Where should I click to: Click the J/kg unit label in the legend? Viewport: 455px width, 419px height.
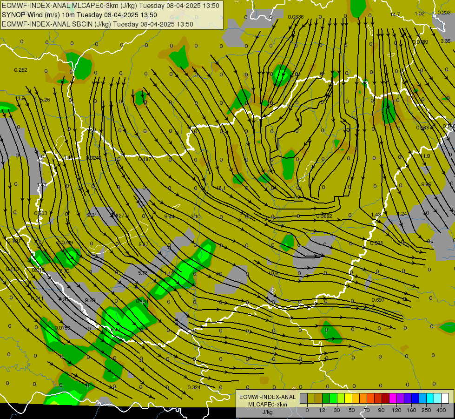click(267, 412)
